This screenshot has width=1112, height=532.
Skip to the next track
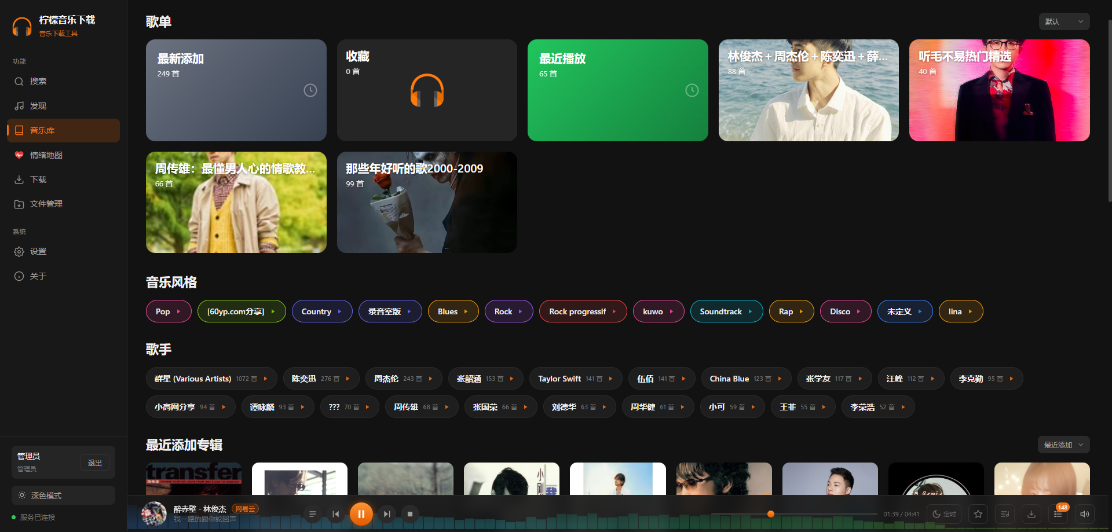tap(387, 514)
